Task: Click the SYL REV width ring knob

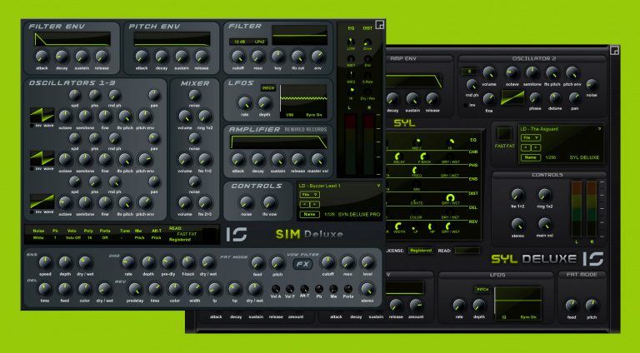Action: (398, 226)
